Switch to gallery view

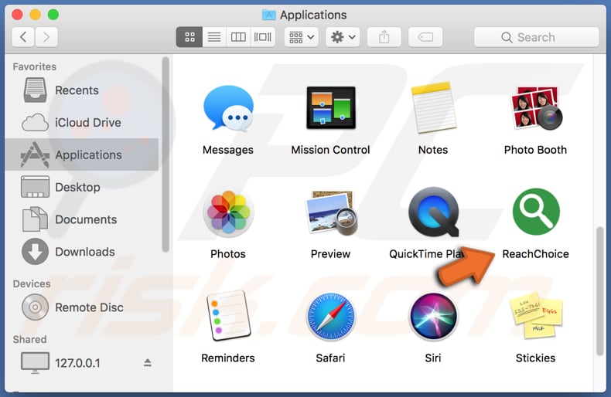point(263,37)
